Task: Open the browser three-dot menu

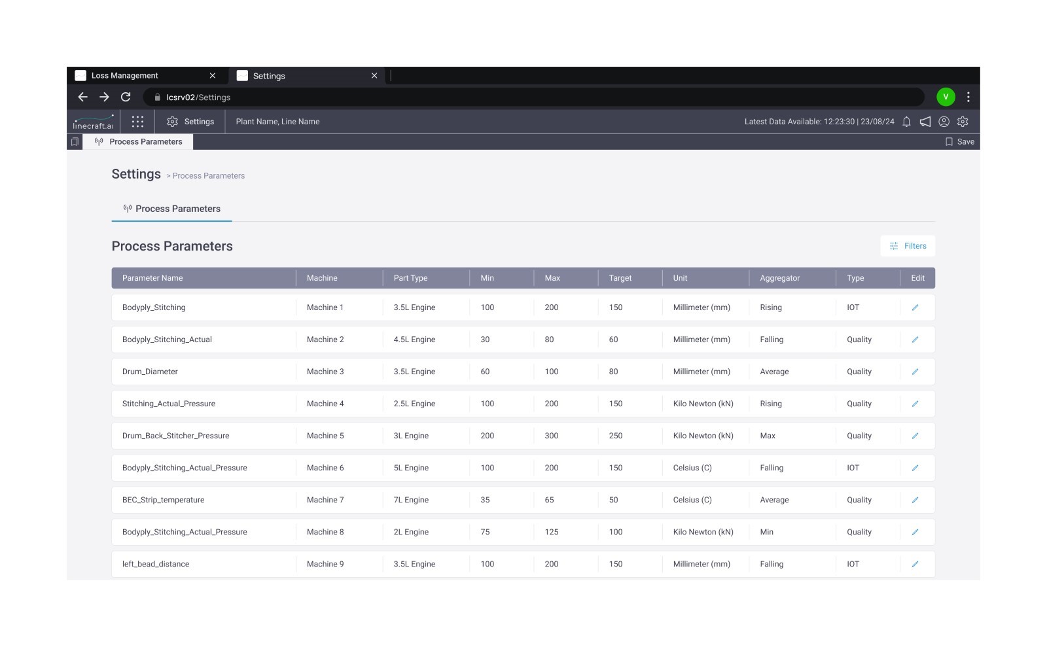Action: [968, 97]
